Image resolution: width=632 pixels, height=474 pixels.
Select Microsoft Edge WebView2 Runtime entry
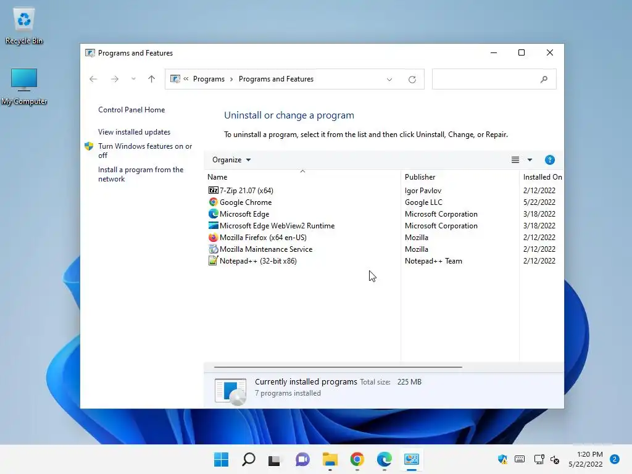pos(277,226)
